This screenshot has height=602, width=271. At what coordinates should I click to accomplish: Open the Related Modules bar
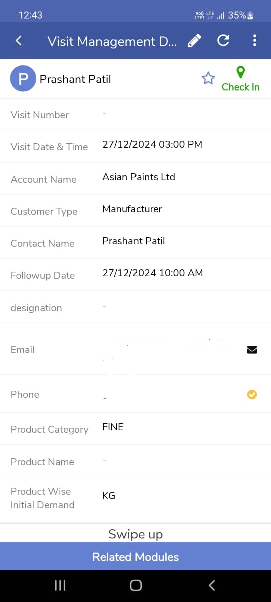[135, 557]
